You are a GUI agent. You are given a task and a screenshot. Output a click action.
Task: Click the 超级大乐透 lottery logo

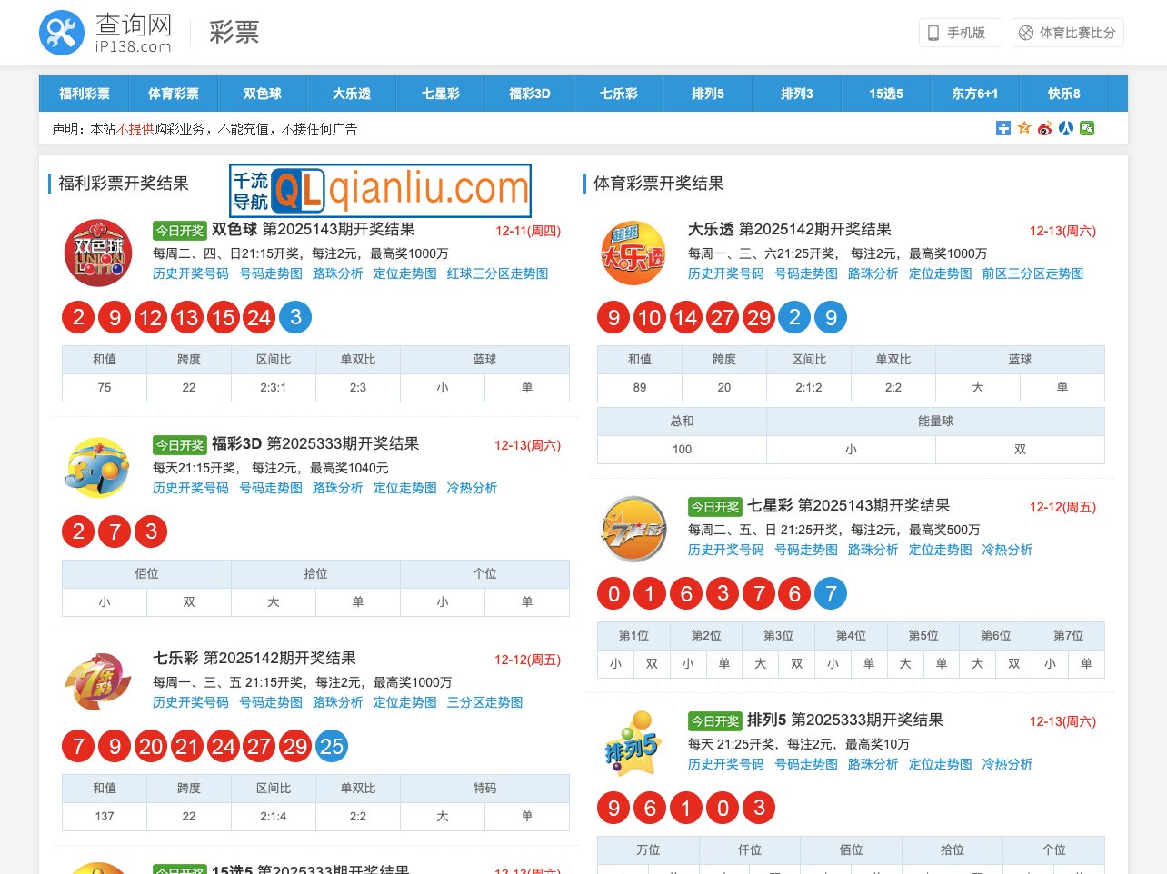pyautogui.click(x=633, y=253)
